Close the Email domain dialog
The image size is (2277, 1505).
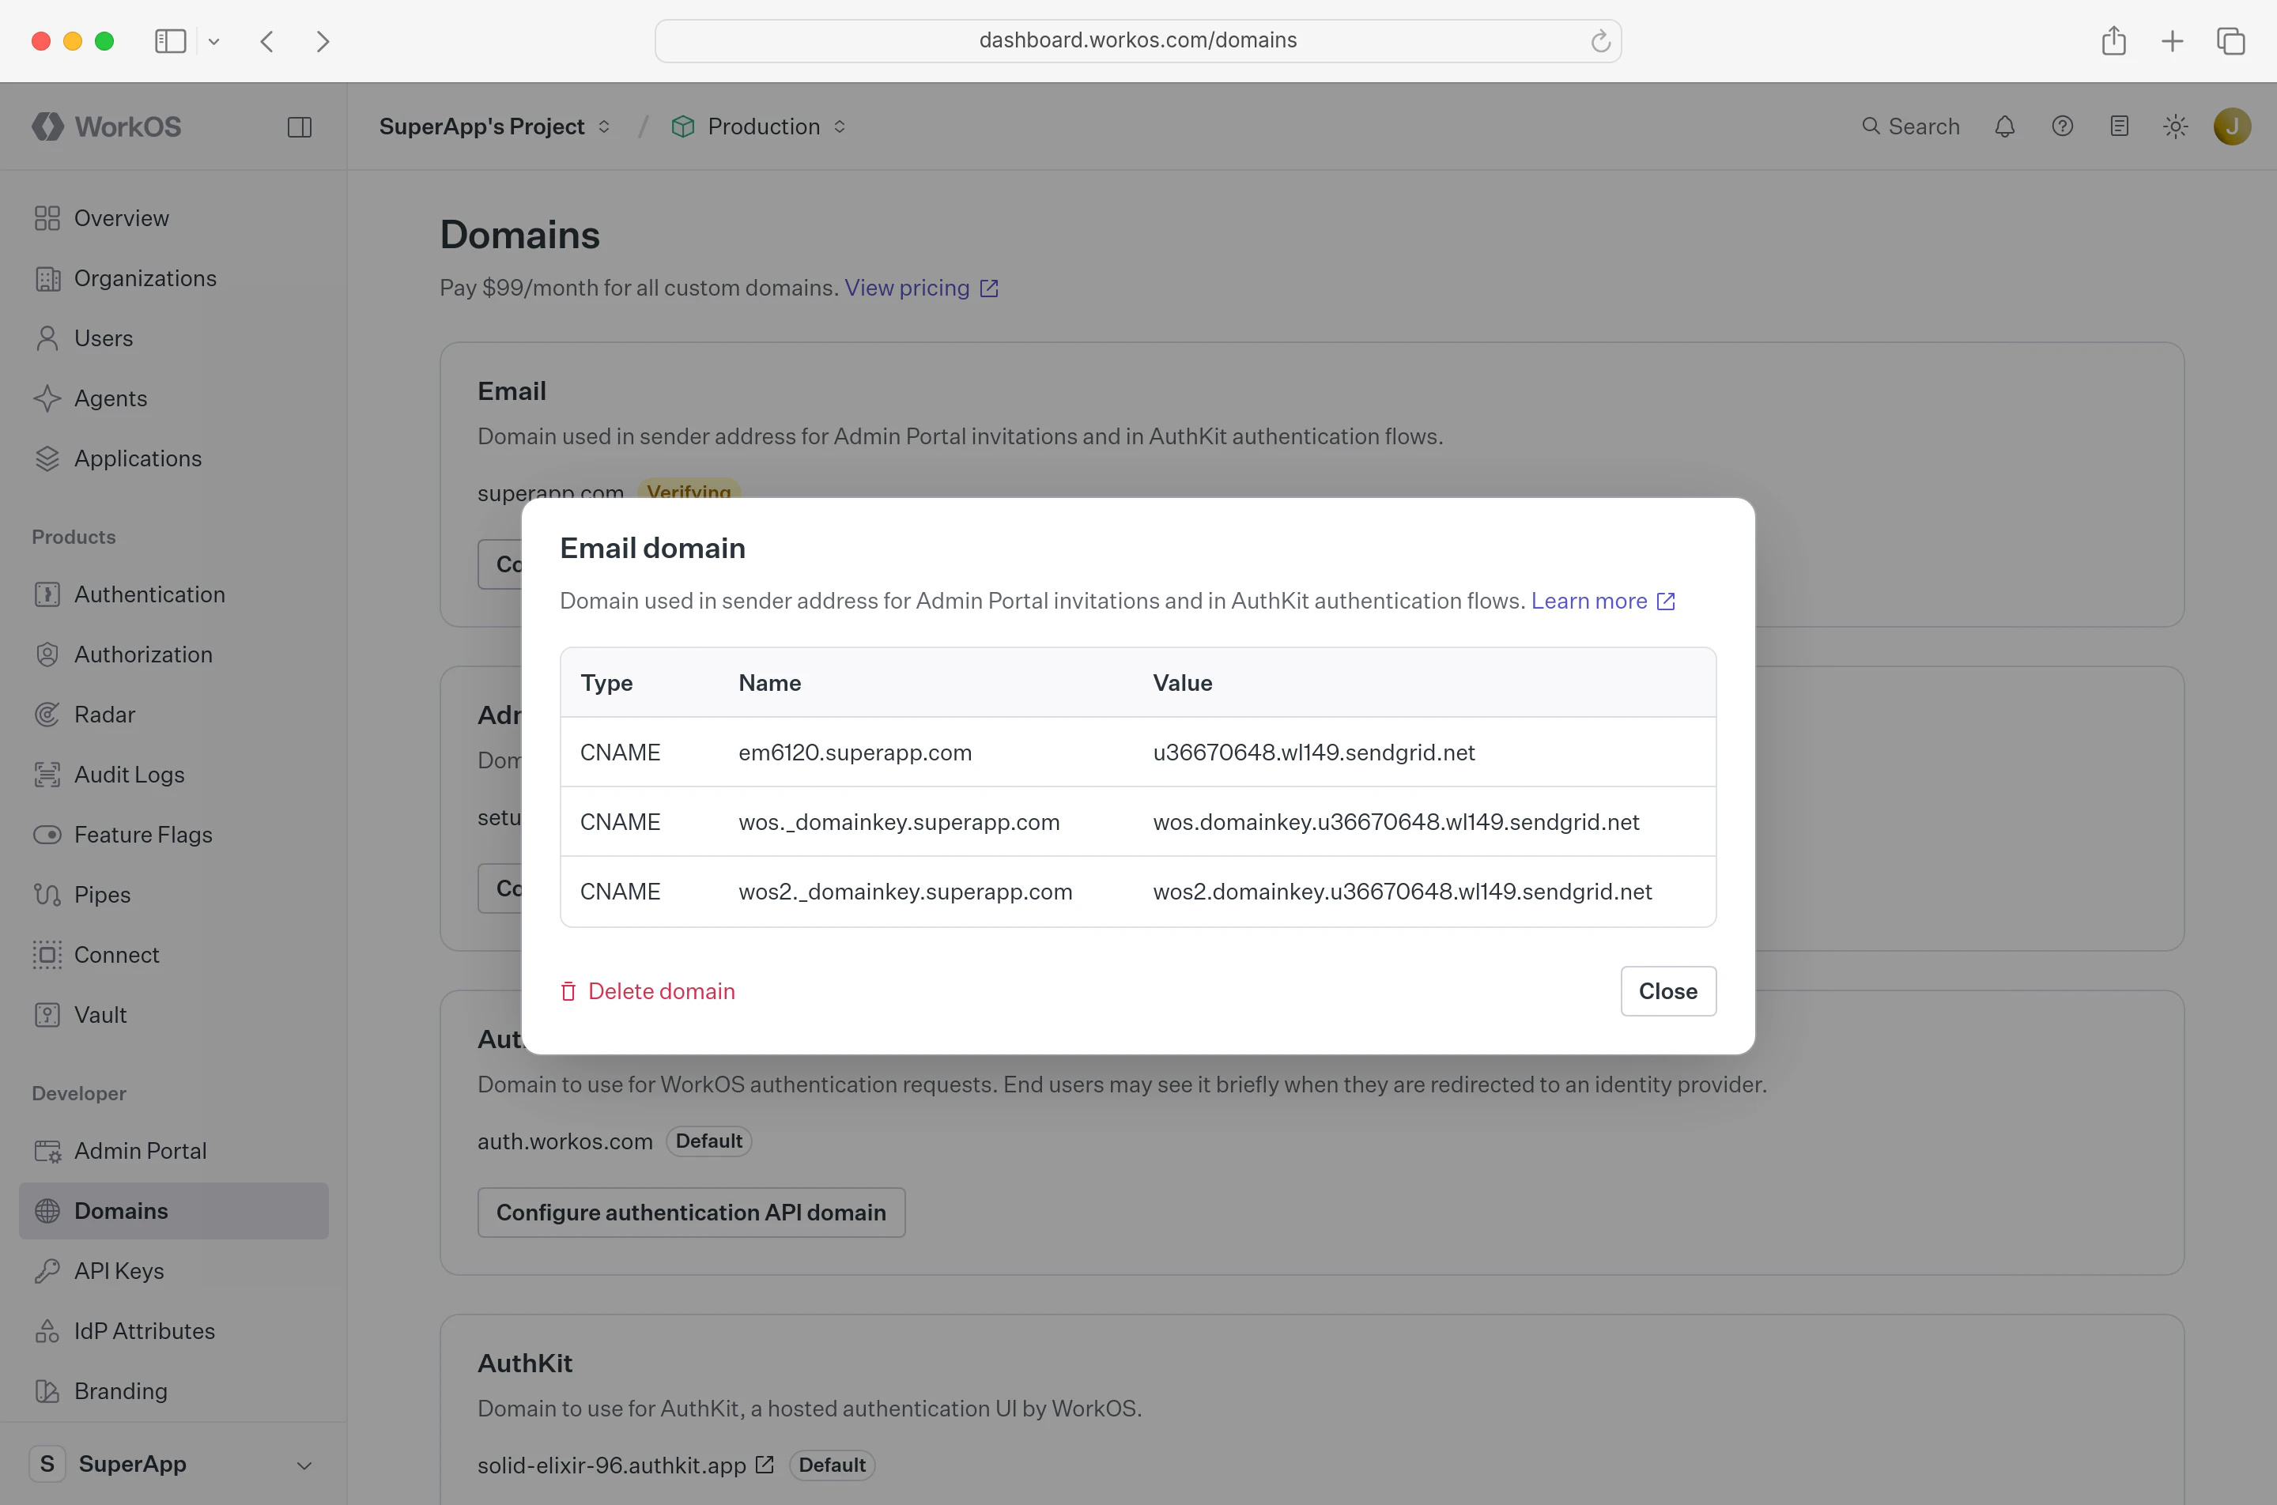coord(1667,990)
